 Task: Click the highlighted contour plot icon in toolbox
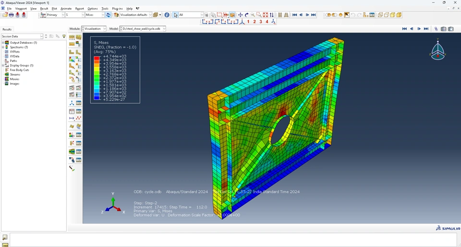[x=72, y=59]
